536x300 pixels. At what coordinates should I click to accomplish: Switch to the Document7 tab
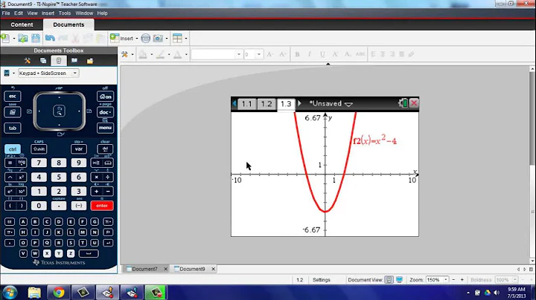tap(144, 269)
